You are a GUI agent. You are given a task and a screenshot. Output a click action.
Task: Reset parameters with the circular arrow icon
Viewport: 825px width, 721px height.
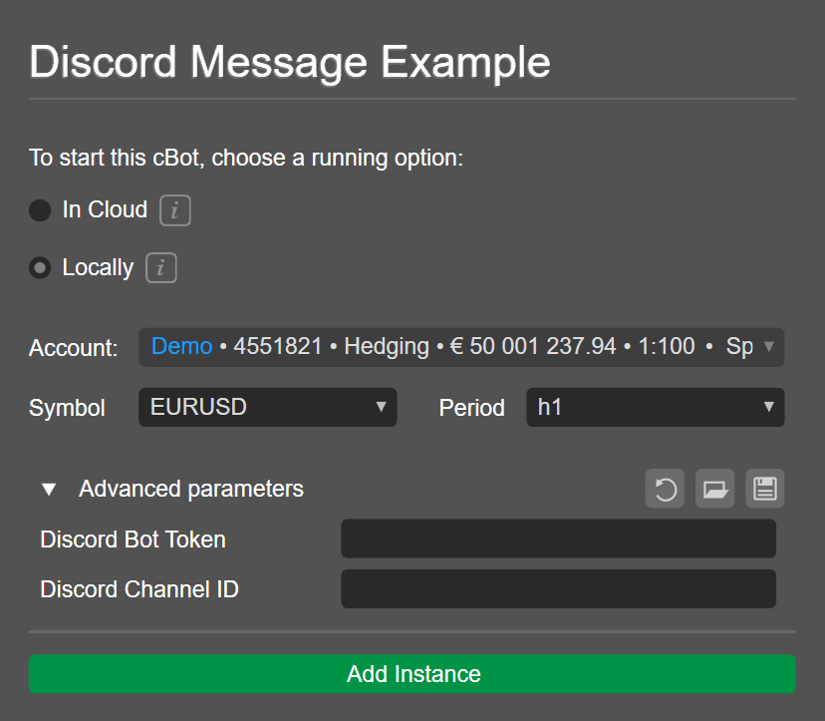tap(665, 489)
